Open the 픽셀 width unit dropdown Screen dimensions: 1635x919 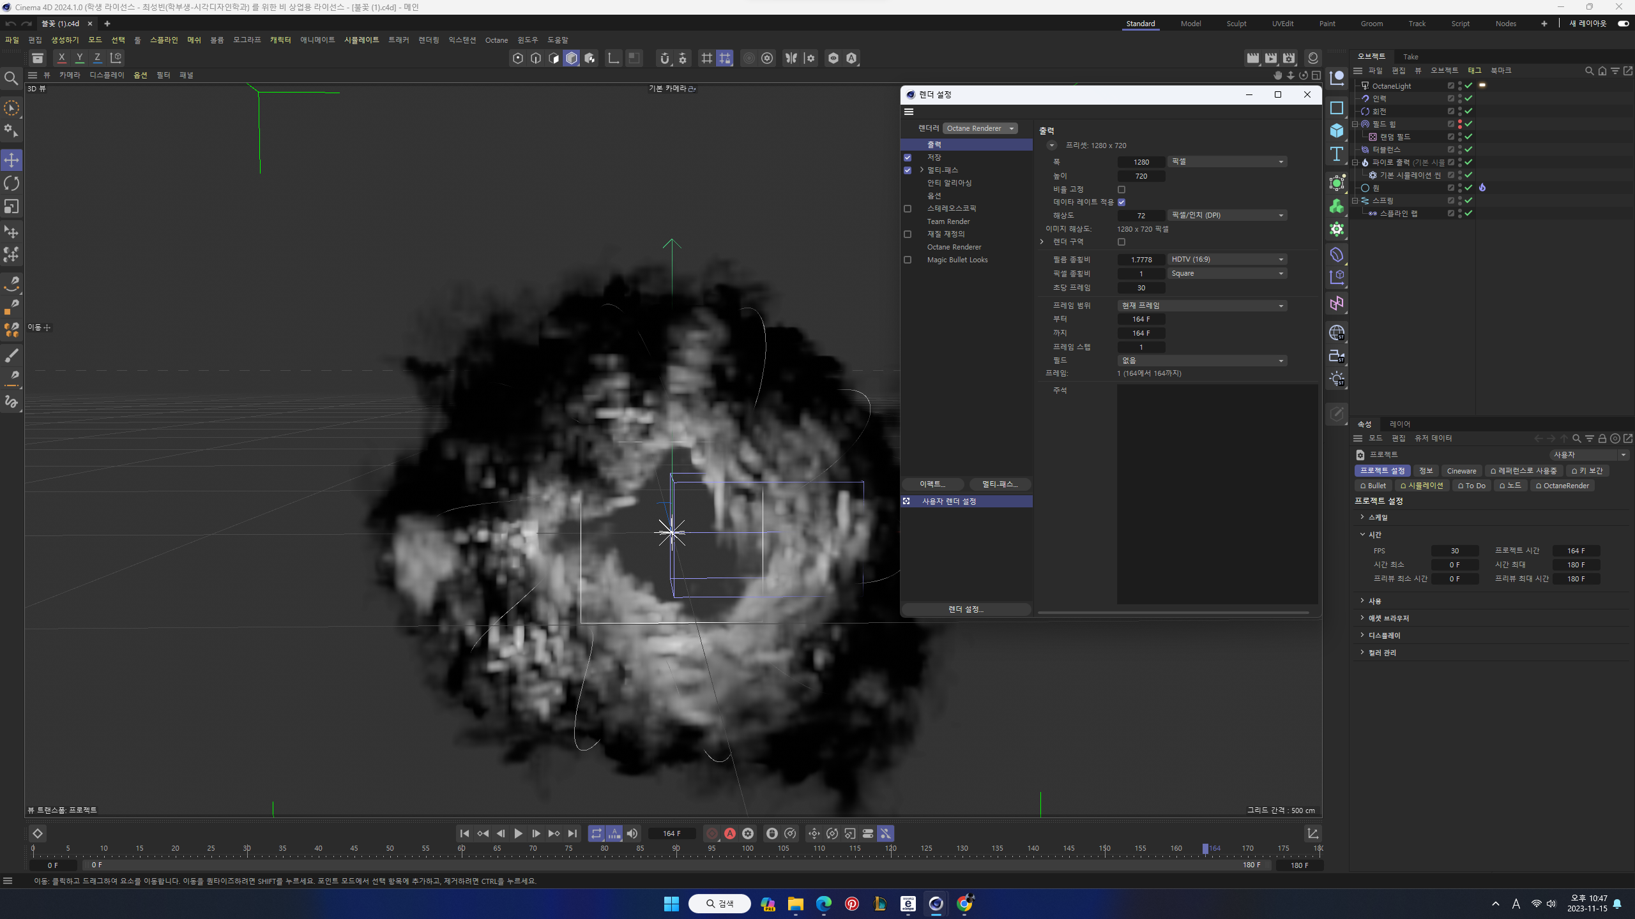[x=1226, y=162]
